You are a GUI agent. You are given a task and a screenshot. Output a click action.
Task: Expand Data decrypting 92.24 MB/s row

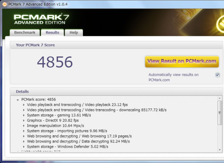(x=24, y=141)
